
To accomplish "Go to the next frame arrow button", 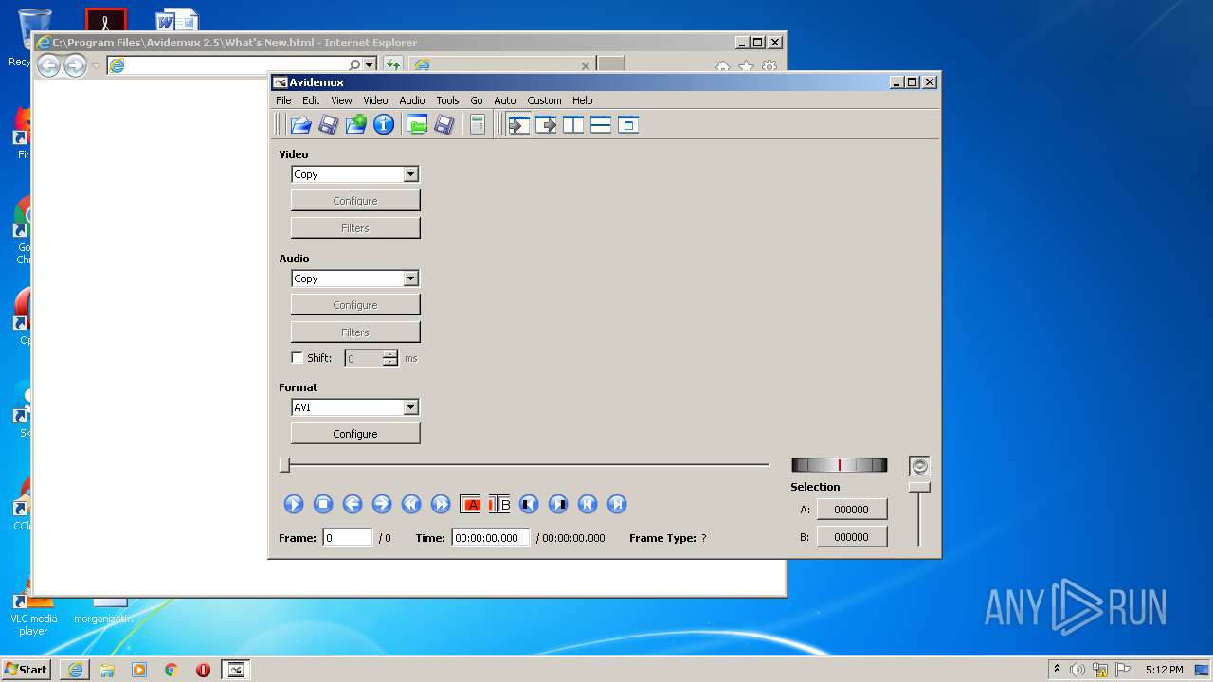I will point(382,504).
